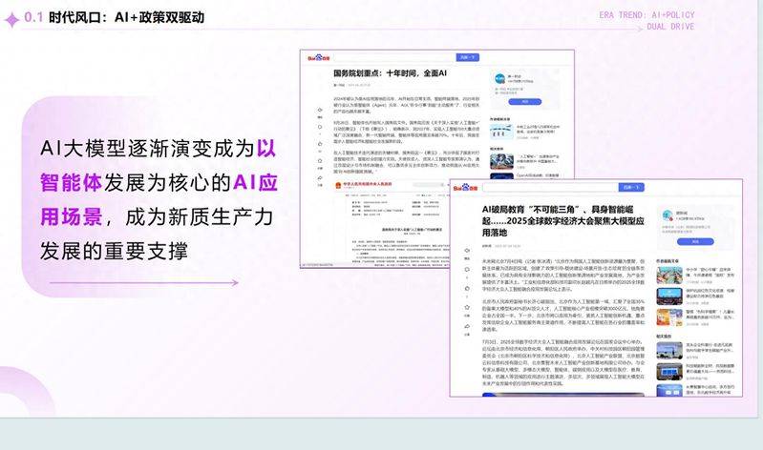Click speaker listen icon in the AI破局教育 article sidebar
This screenshot has width=763, height=450.
click(x=467, y=251)
